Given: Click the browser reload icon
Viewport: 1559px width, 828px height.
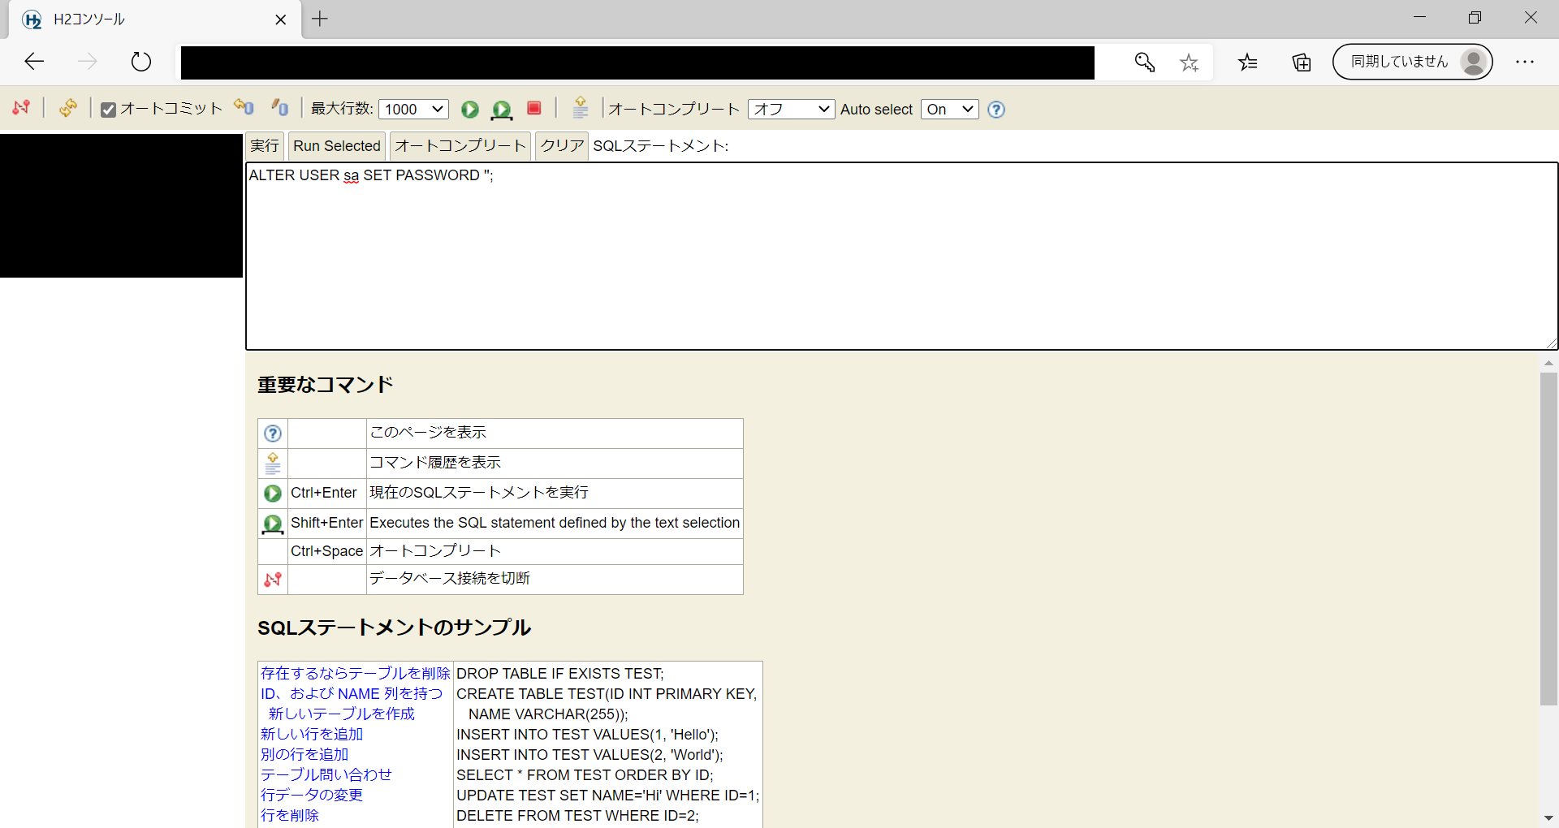Looking at the screenshot, I should click(x=141, y=62).
